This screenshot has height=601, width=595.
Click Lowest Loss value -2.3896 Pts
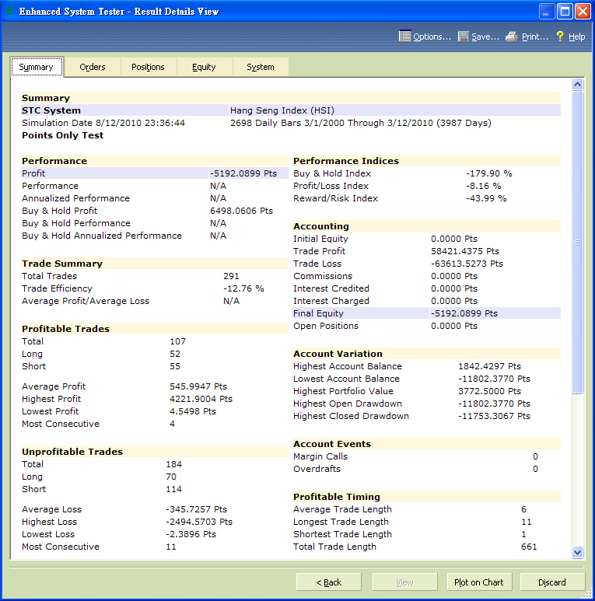(191, 534)
